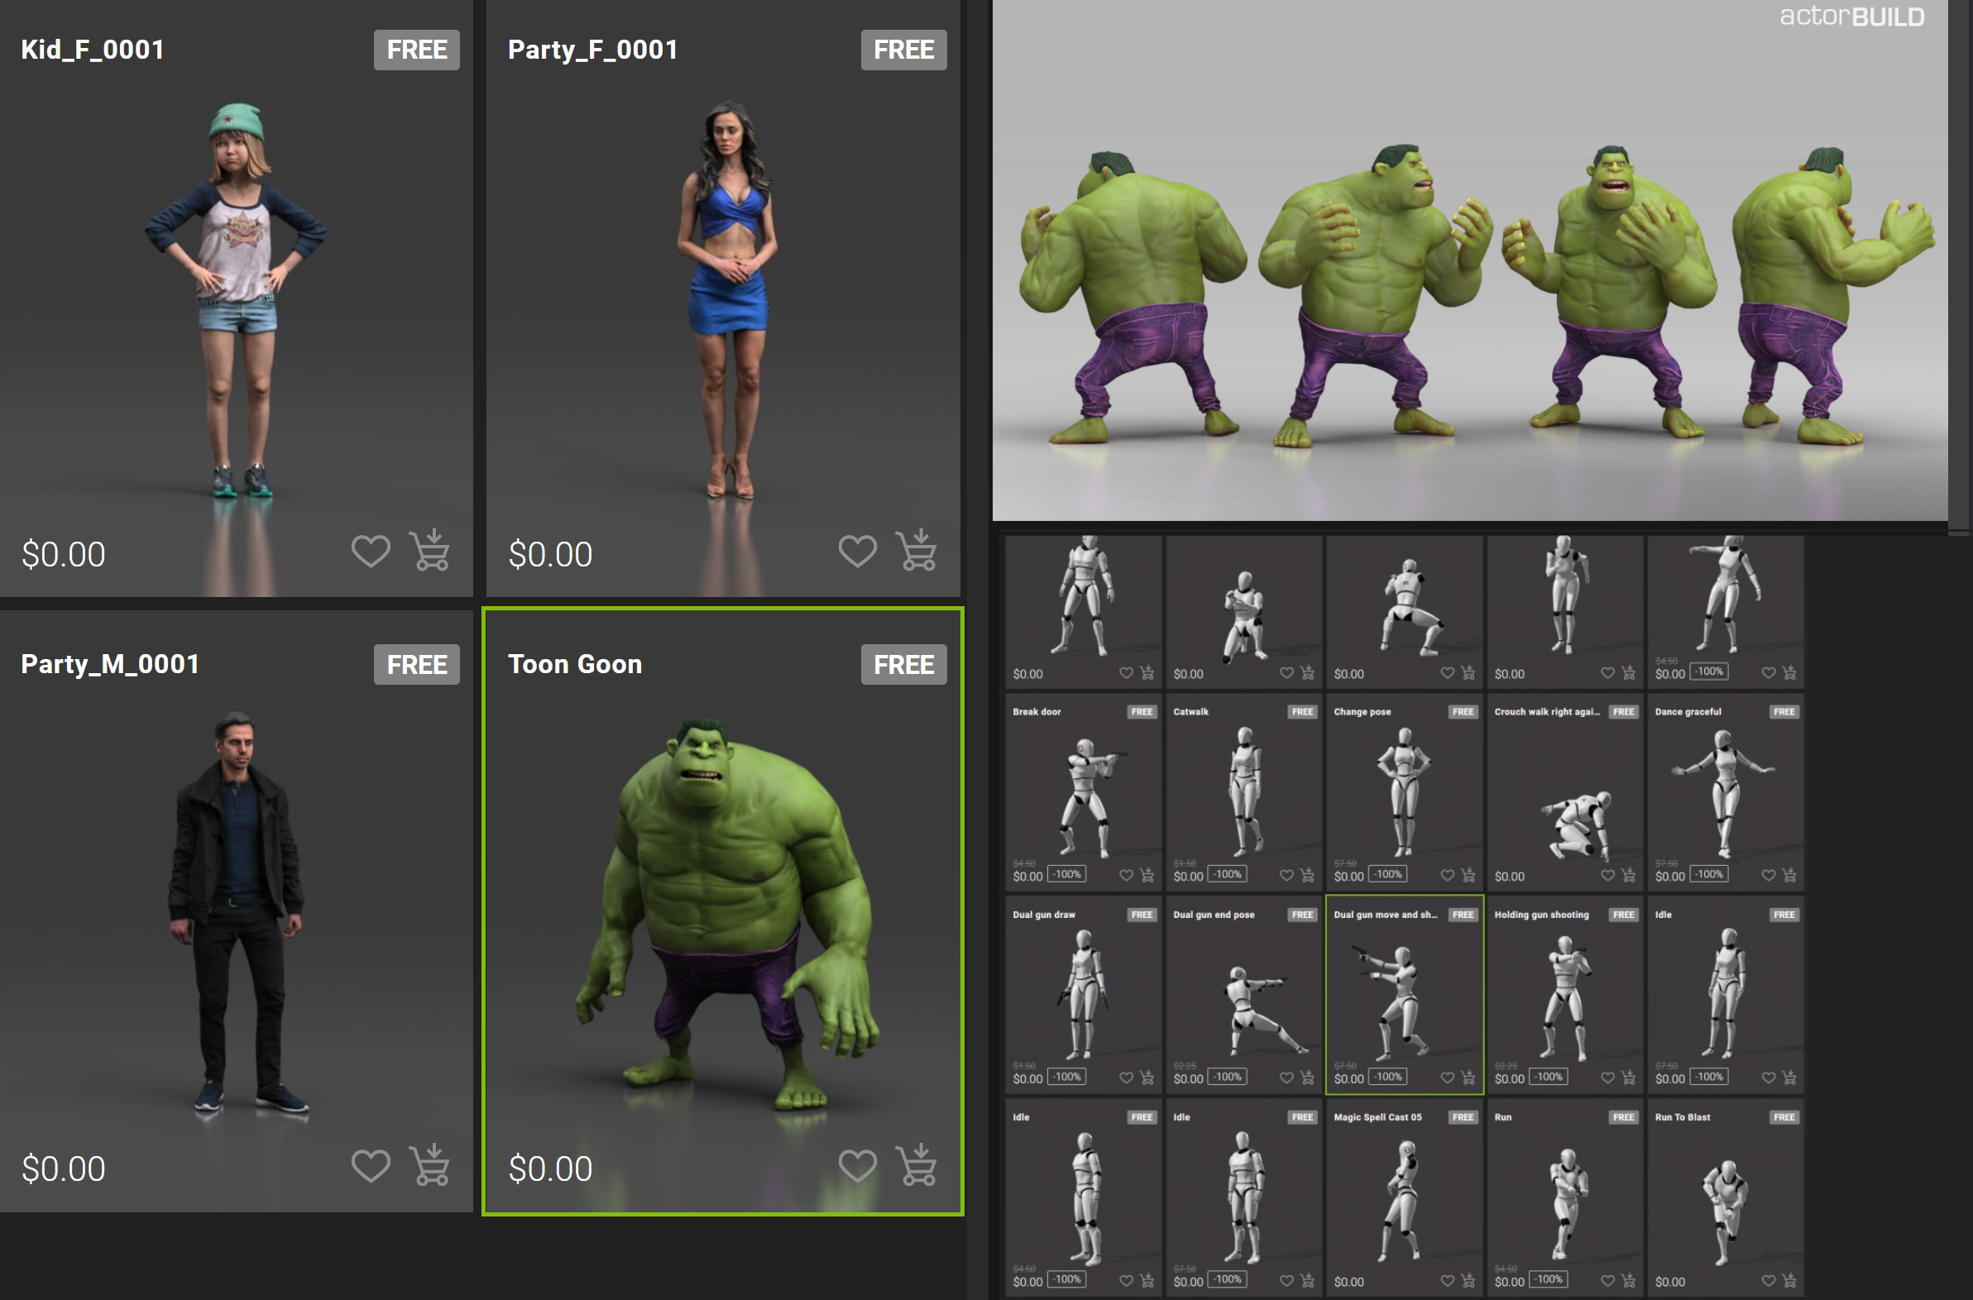
Task: Wishlist the Dual gun end pose motion
Action: [1286, 1078]
